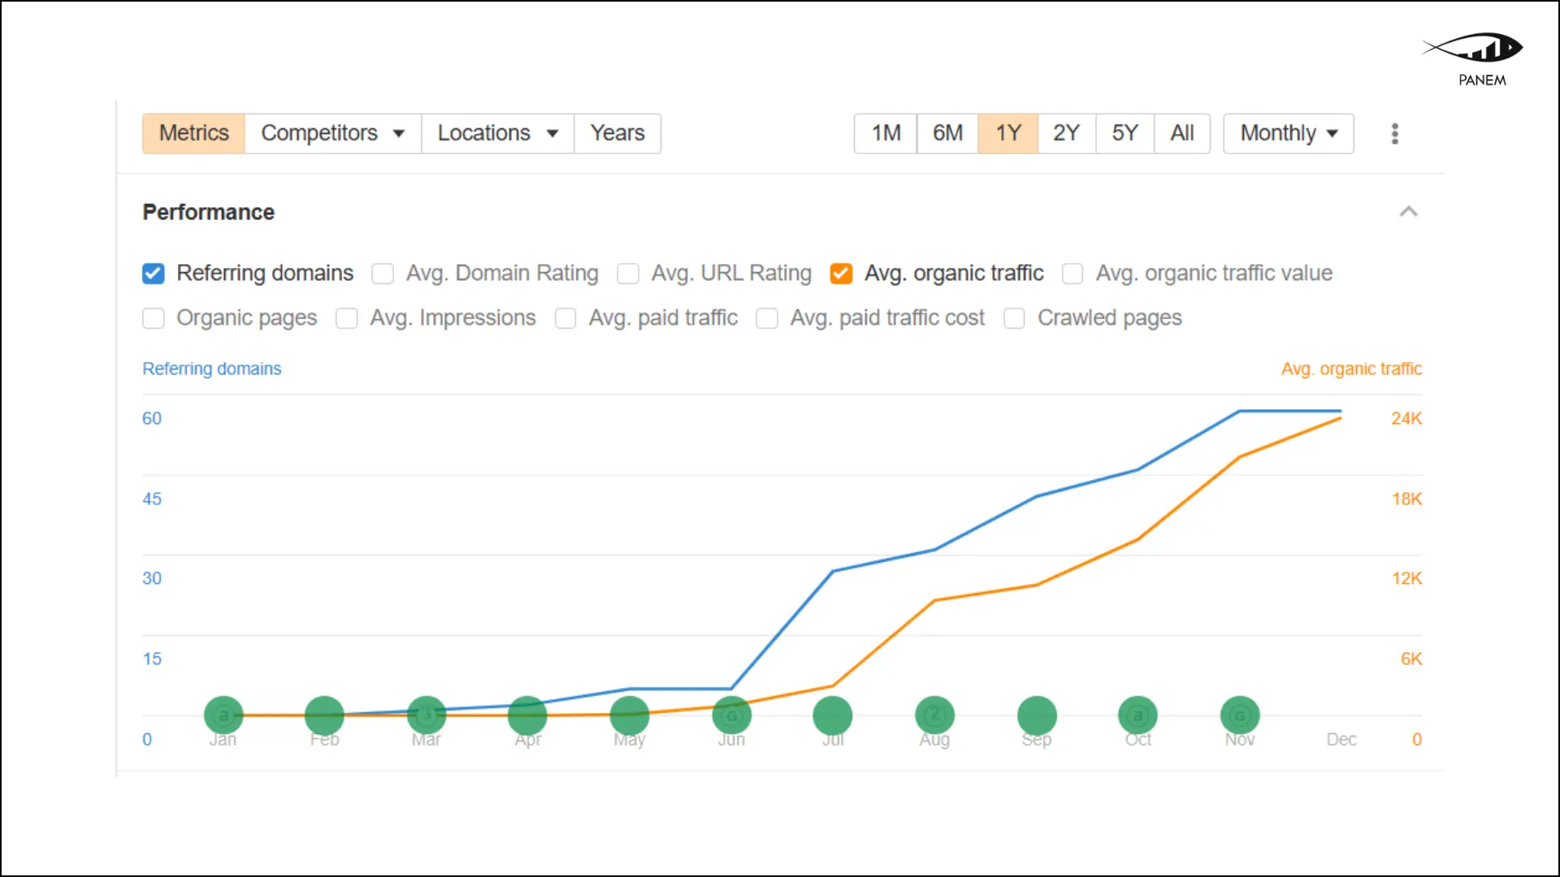This screenshot has height=877, width=1560.
Task: Click the "3" event marker near Mar
Action: [x=426, y=715]
